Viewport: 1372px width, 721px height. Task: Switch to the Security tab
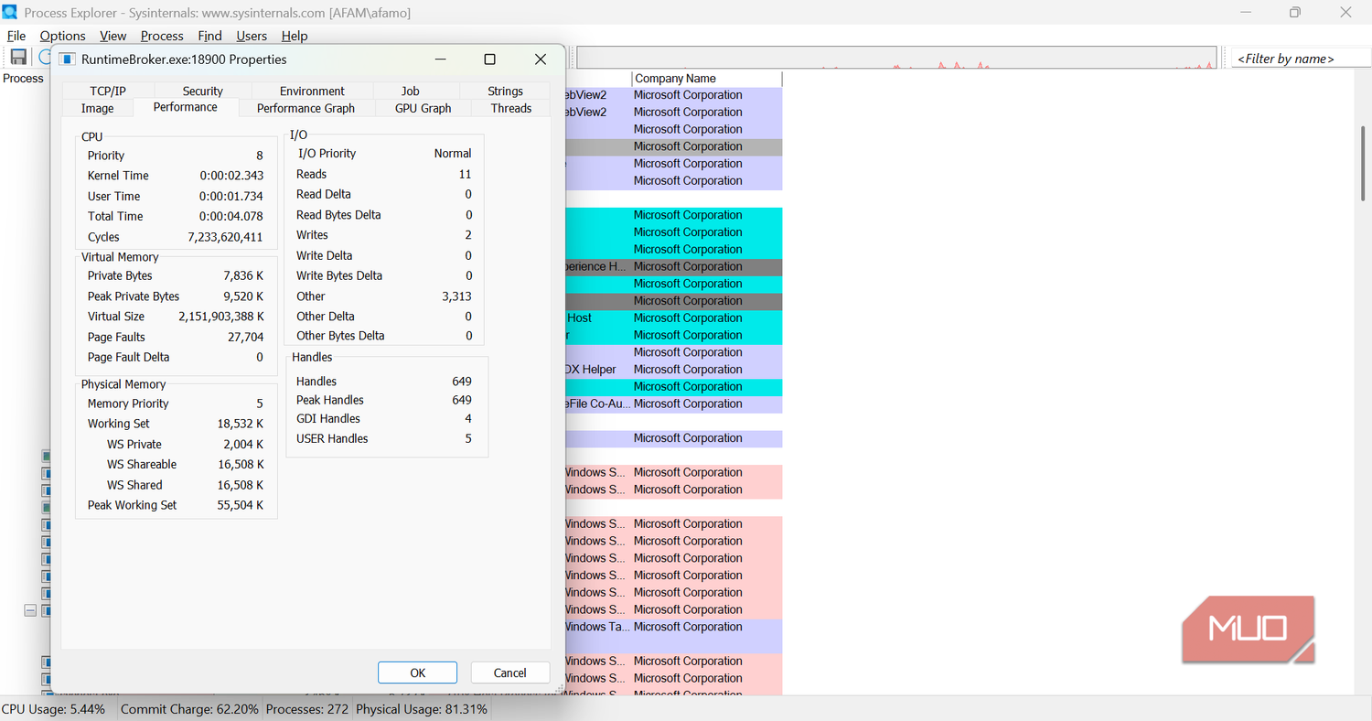[203, 91]
